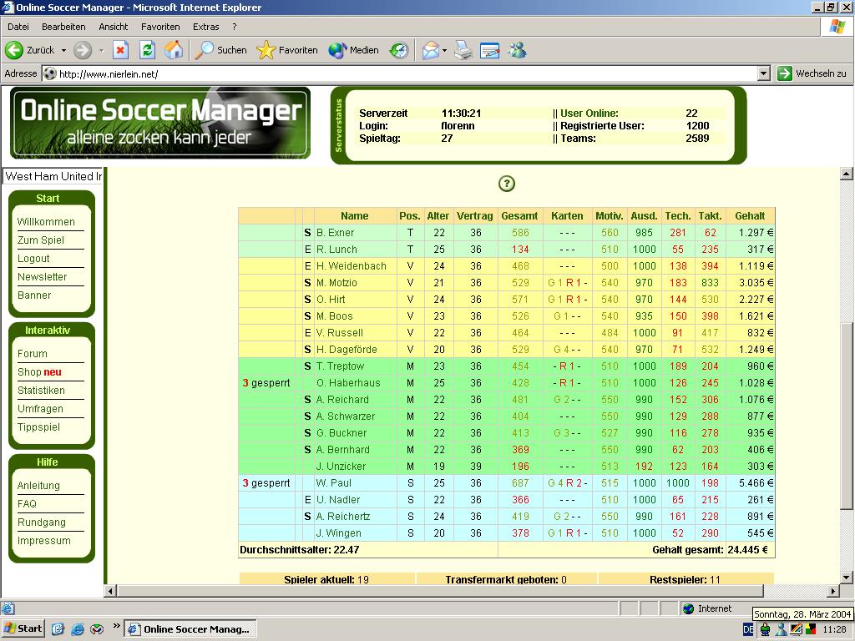The image size is (855, 641).
Task: Print page with printer icon
Action: coord(463,50)
